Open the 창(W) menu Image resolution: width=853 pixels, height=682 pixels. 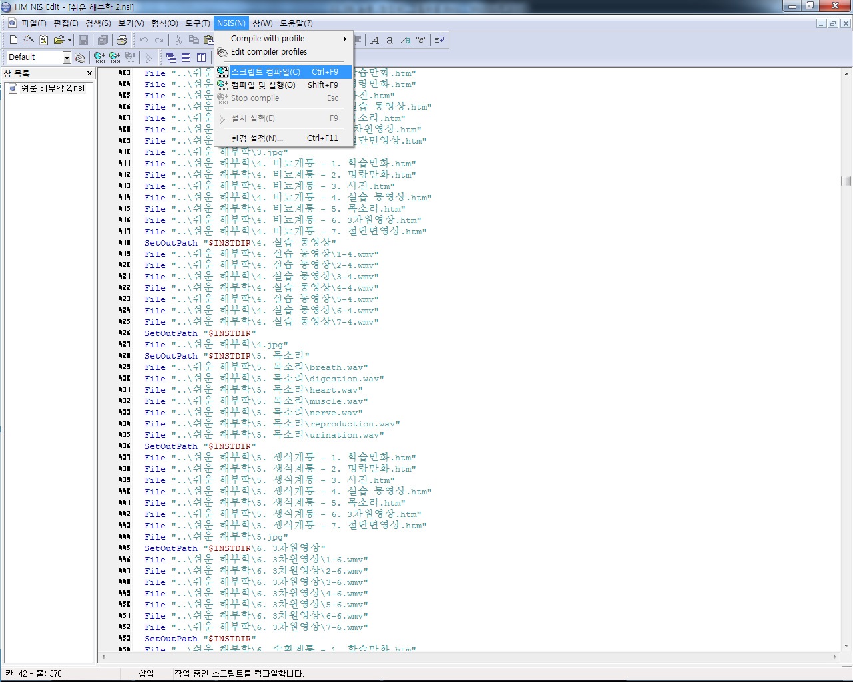point(262,23)
